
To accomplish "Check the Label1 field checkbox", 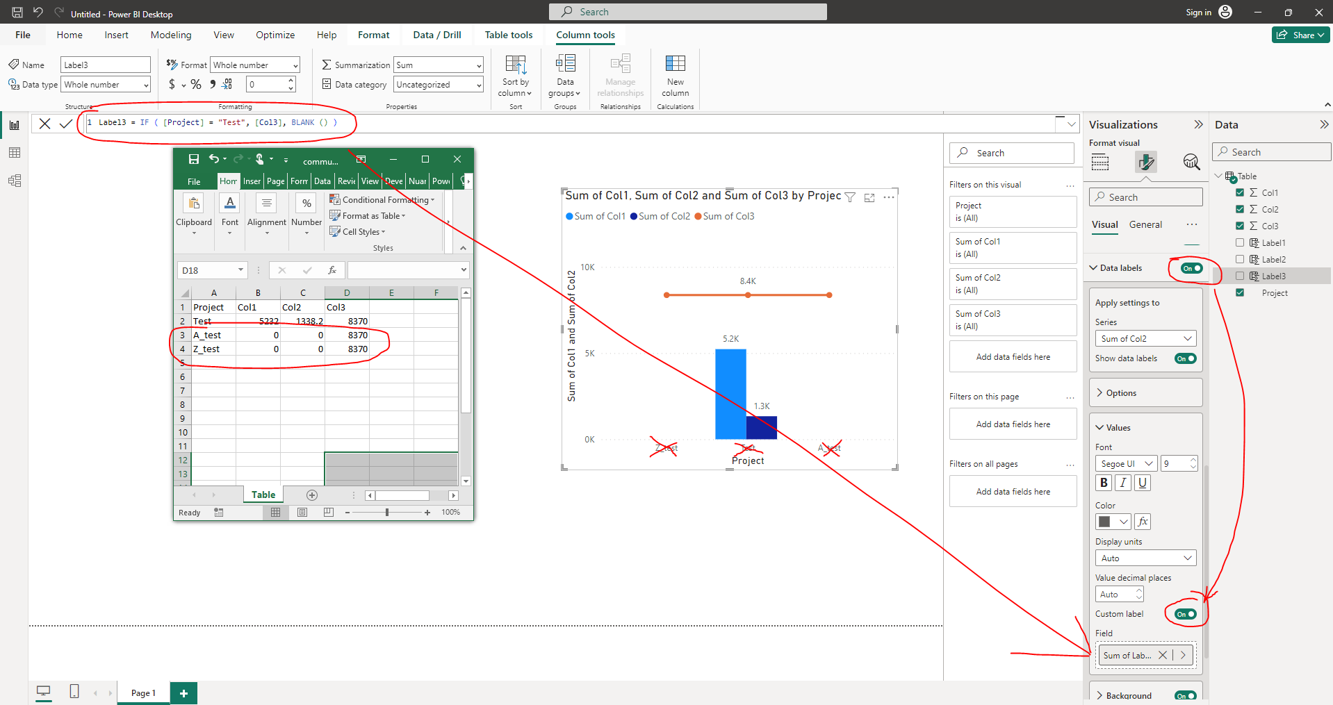I will (x=1240, y=242).
